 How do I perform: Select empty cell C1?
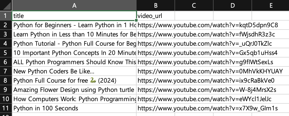pyautogui.click(x=194, y=16)
